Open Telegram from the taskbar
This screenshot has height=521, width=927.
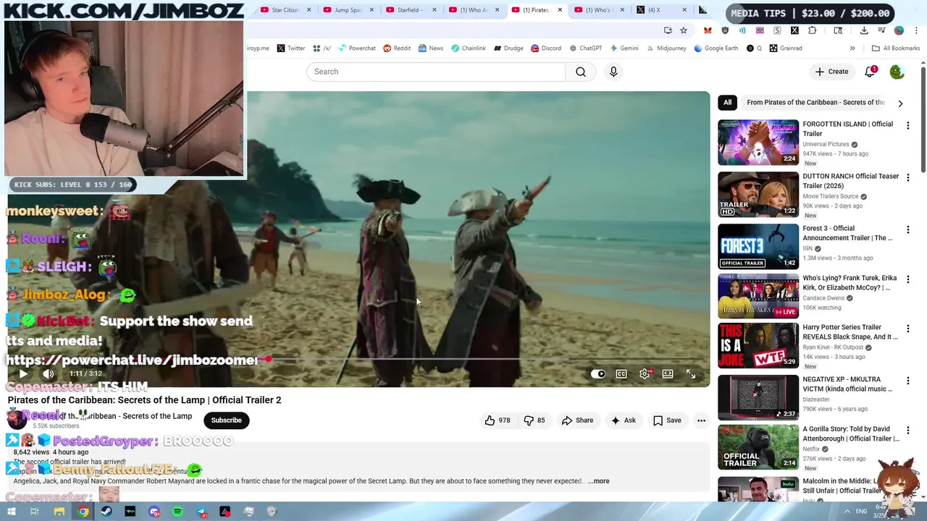201,512
